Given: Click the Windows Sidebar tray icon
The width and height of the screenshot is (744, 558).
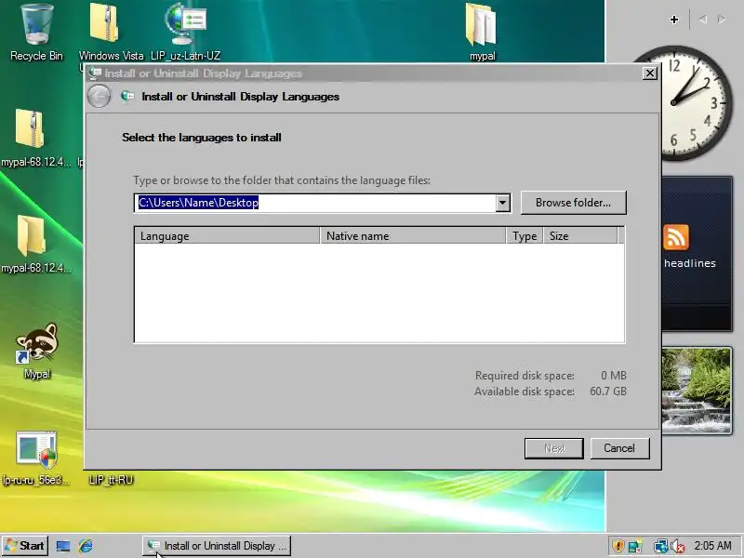Looking at the screenshot, I should tap(635, 546).
